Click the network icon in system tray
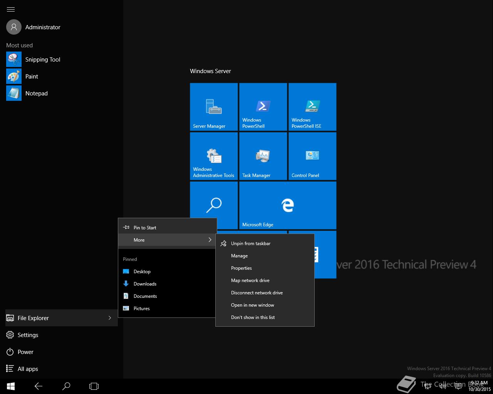This screenshot has height=394, width=493. (x=428, y=386)
